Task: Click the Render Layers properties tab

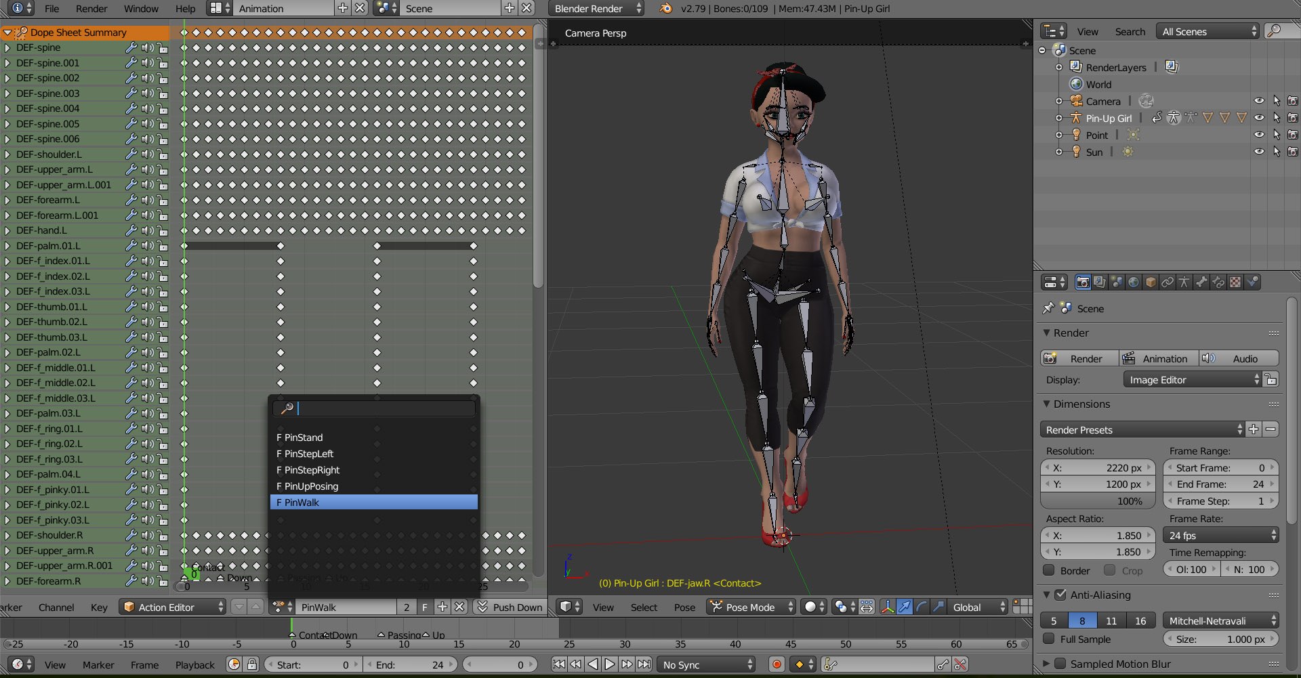Action: pos(1100,282)
